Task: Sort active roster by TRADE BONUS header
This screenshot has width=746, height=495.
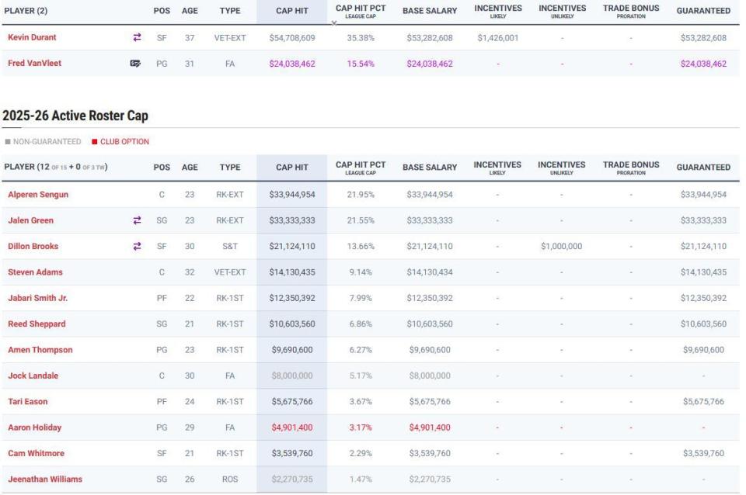Action: click(631, 168)
